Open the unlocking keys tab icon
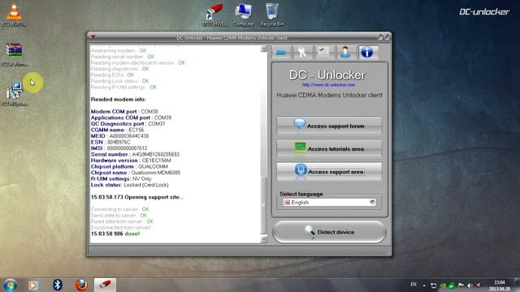Image resolution: width=520 pixels, height=292 pixels. pos(302,52)
